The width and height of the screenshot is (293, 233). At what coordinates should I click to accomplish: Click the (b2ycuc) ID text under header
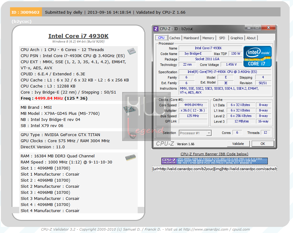click(x=22, y=22)
